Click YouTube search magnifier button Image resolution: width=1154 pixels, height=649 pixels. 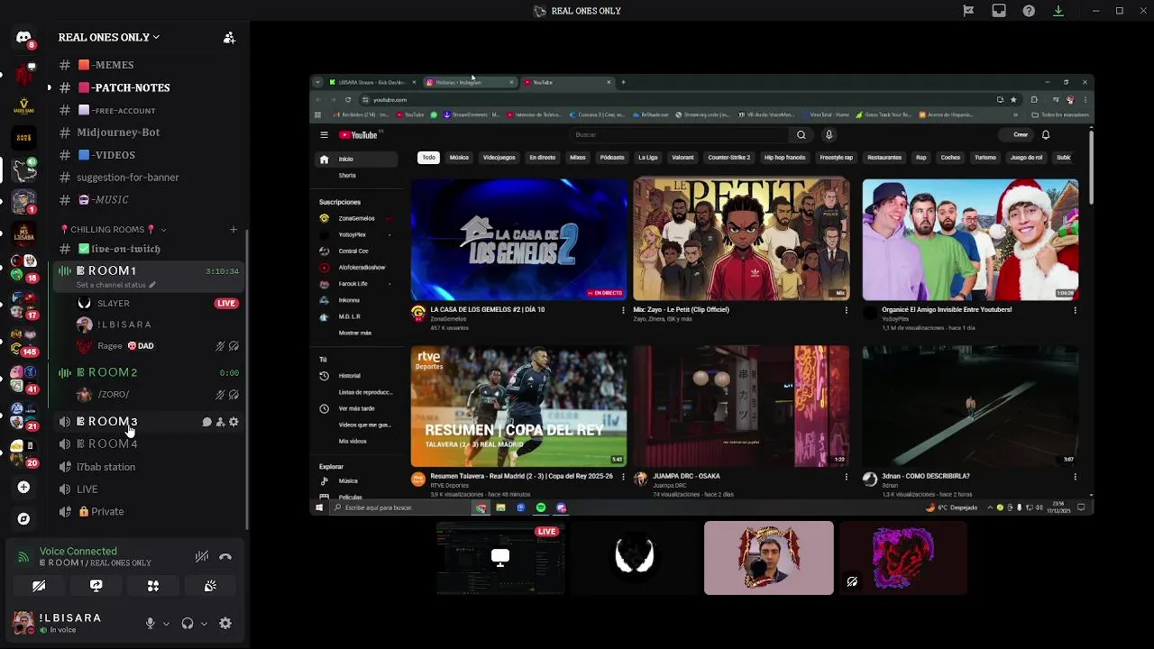pyautogui.click(x=801, y=135)
